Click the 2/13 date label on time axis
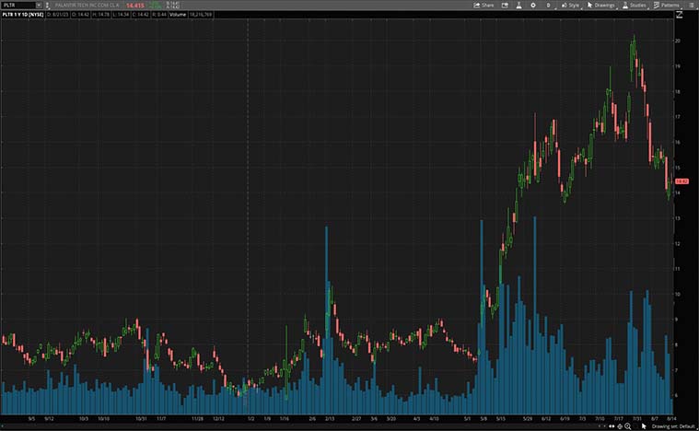Viewport: 699px width, 431px height. 330,418
